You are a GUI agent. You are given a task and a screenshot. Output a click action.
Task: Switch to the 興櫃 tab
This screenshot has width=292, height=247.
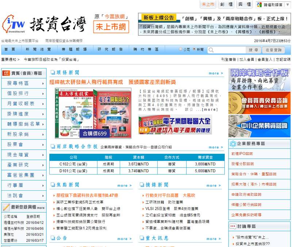coord(244,5)
